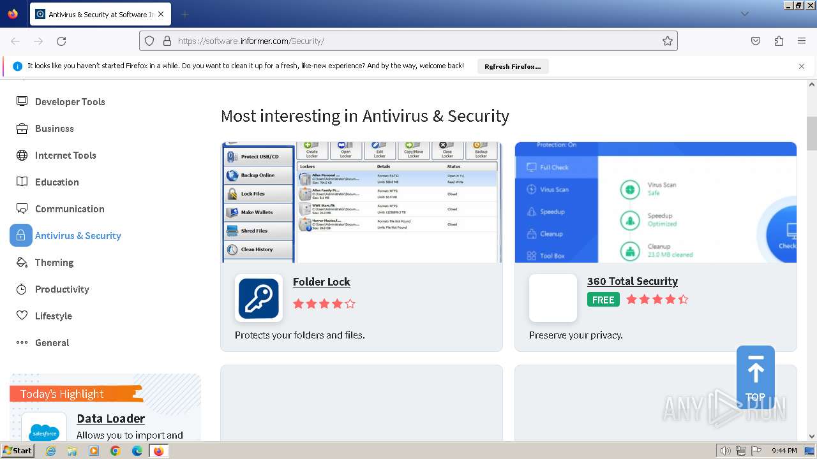The image size is (817, 459).
Task: Go to Lifestyle category
Action: click(54, 316)
